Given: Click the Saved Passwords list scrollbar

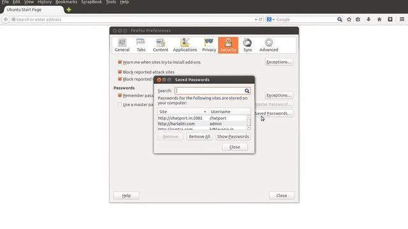Looking at the screenshot, I should (249, 122).
